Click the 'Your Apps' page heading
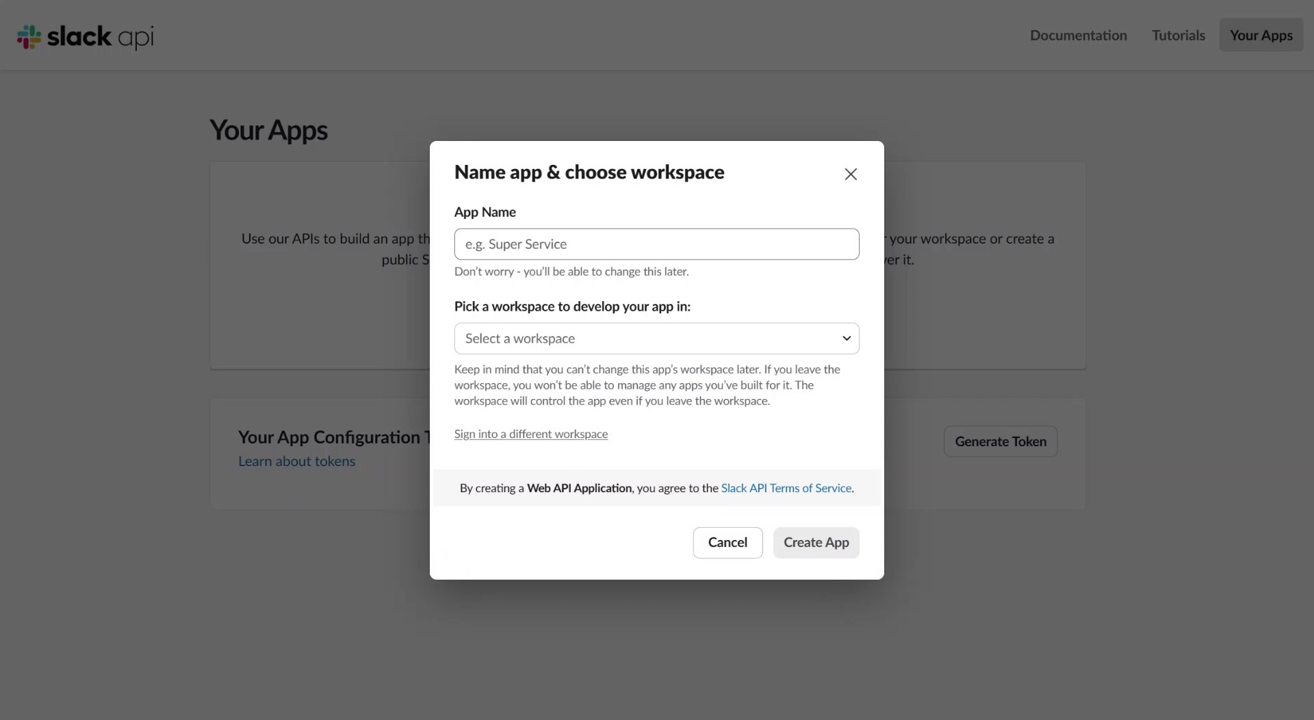 (268, 130)
